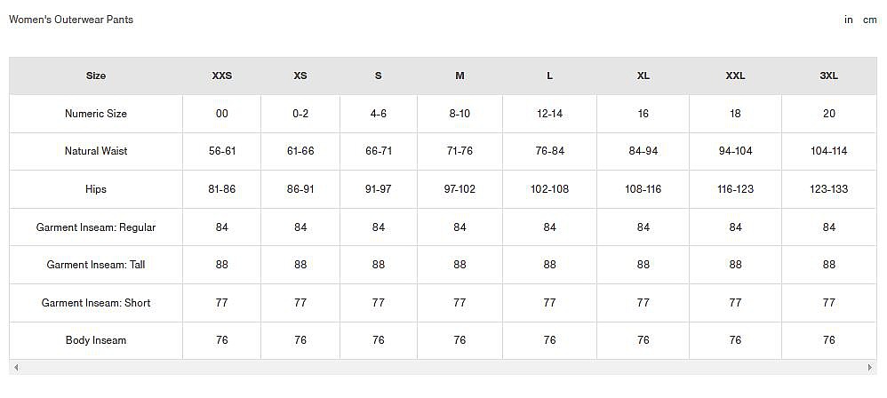
Task: Click the Size header cell
Action: (x=96, y=76)
